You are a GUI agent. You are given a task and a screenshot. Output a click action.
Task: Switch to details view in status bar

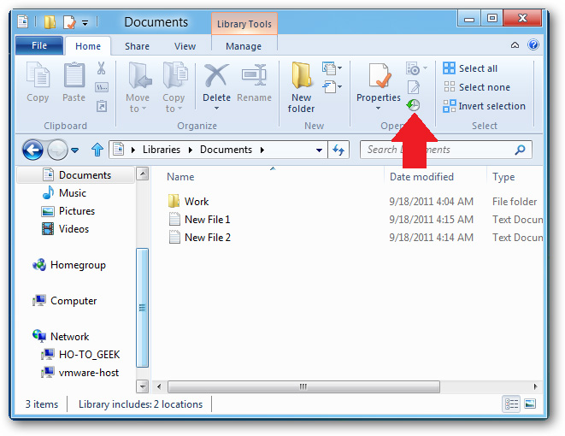(x=511, y=404)
